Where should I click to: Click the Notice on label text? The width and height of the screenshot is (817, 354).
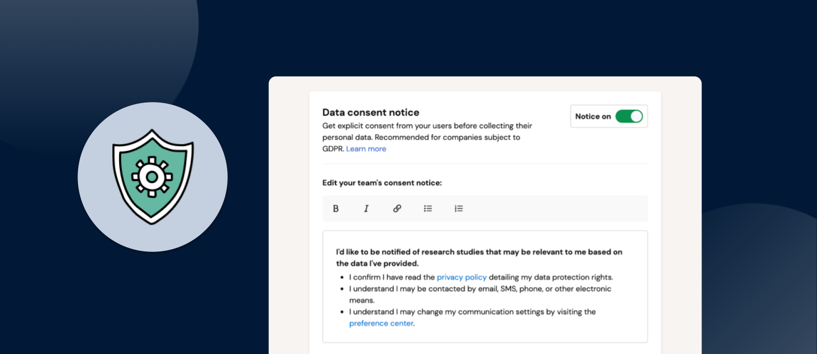(x=593, y=116)
